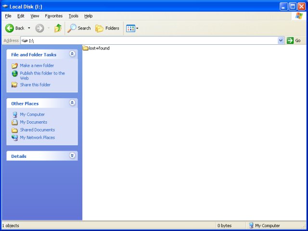Viewport: 308px width, 231px height.
Task: Collapse the File and Folder Tasks panel
Action: click(72, 54)
